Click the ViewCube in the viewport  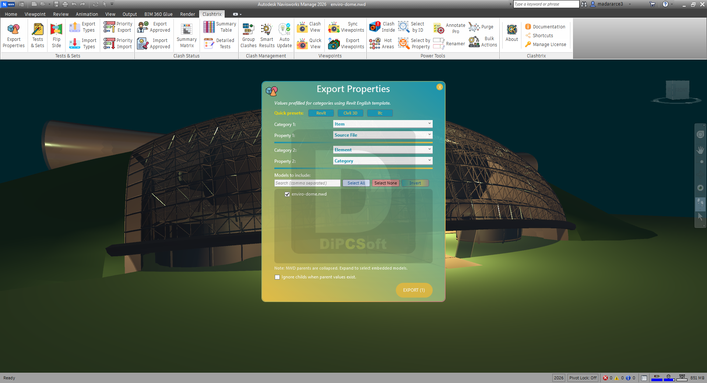[677, 90]
